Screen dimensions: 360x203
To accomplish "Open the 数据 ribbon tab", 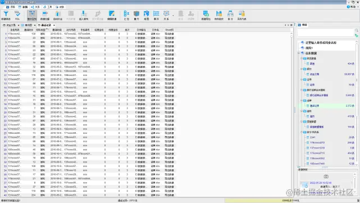I will click(23, 7).
